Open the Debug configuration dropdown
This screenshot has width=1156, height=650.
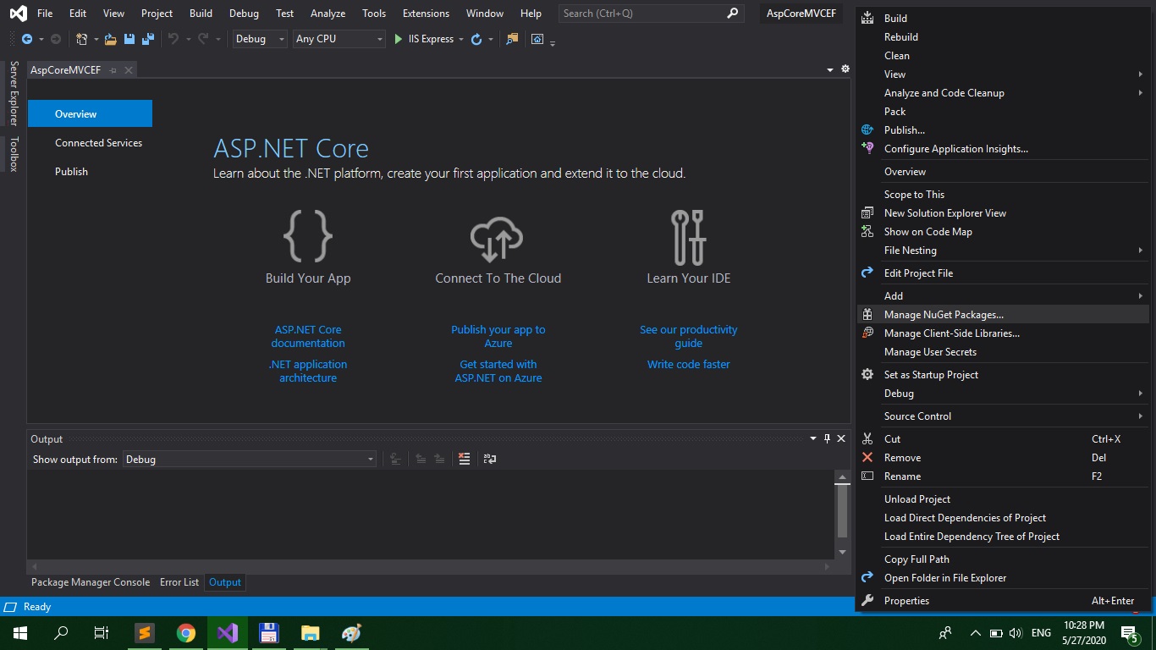260,39
